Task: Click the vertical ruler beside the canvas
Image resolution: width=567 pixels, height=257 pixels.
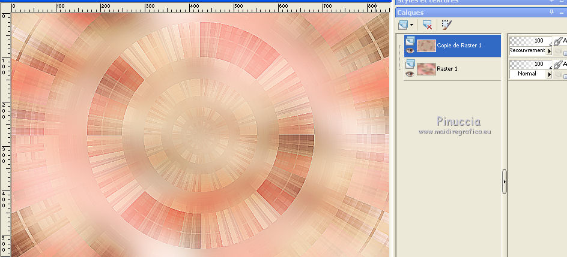Action: (x=5, y=135)
